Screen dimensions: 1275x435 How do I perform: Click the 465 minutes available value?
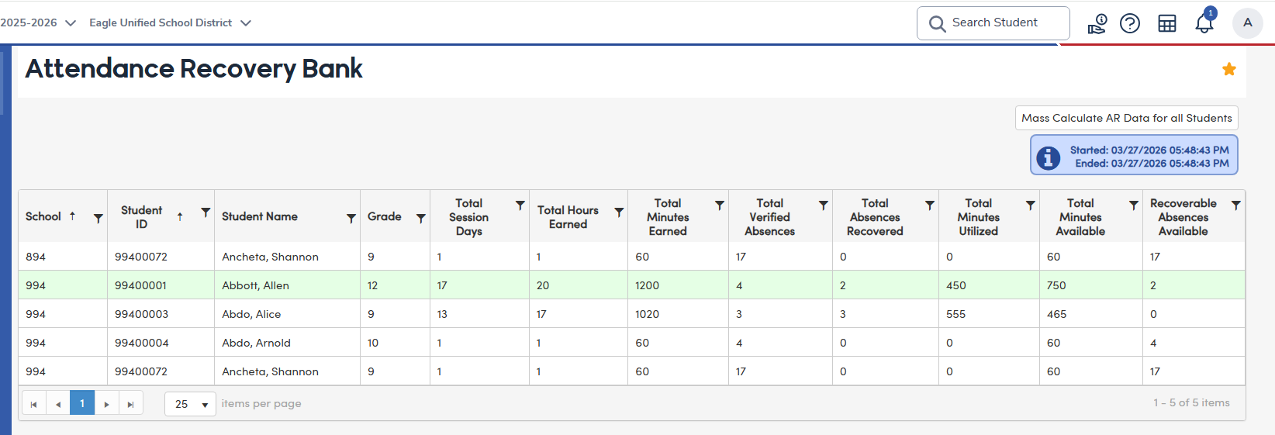pyautogui.click(x=1056, y=314)
